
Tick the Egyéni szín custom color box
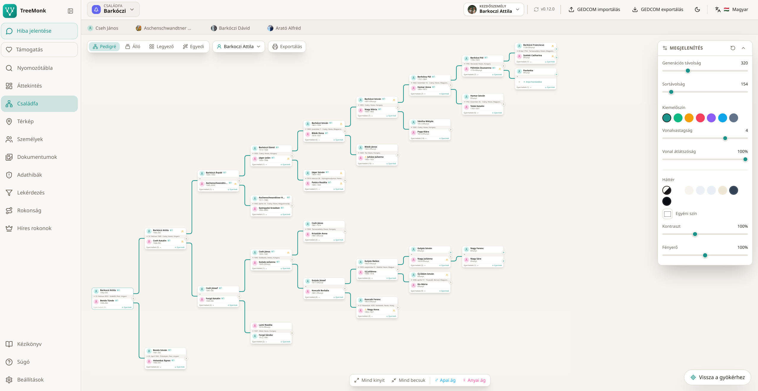(x=667, y=214)
